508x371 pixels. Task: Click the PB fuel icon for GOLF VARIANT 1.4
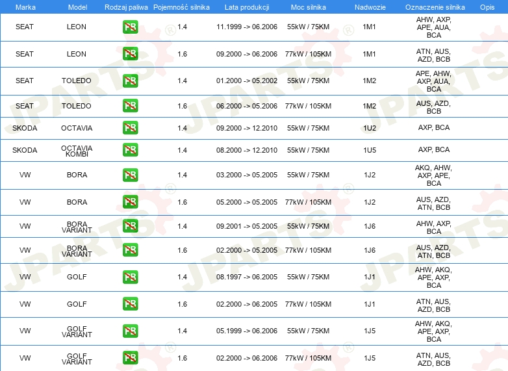tap(130, 331)
